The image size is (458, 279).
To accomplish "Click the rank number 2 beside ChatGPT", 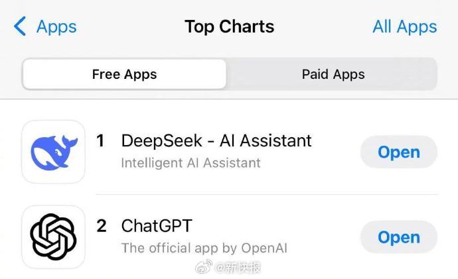I will pos(102,226).
